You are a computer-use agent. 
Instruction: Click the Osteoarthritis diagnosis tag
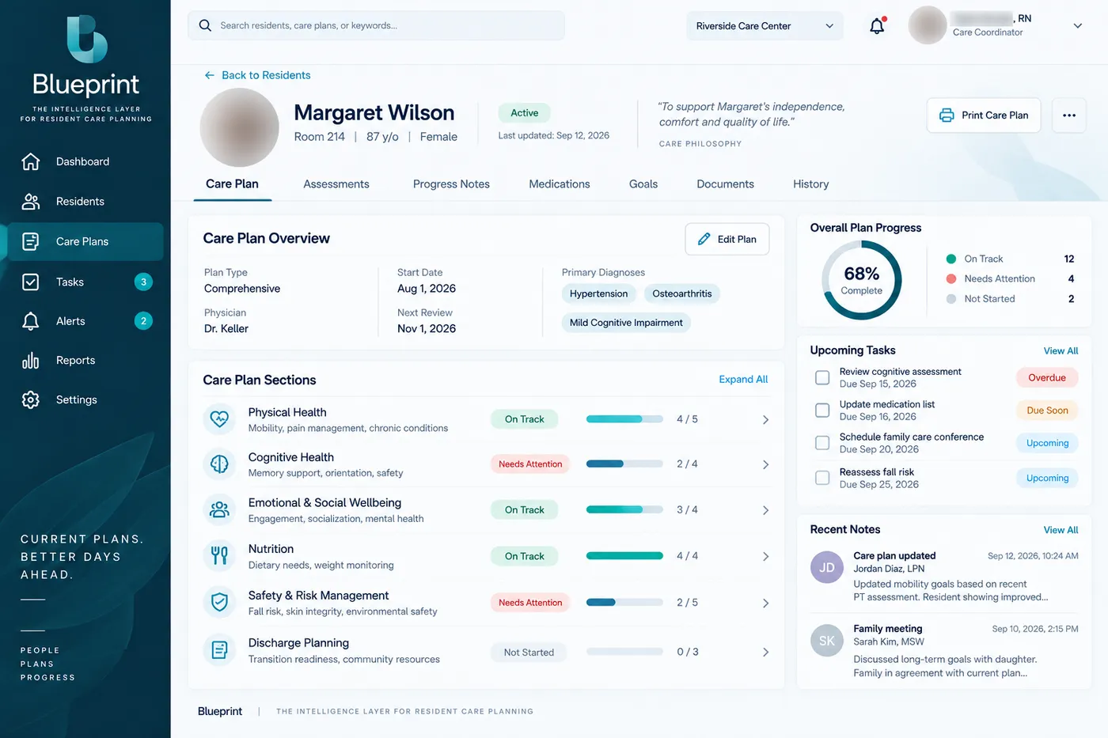[x=681, y=294]
